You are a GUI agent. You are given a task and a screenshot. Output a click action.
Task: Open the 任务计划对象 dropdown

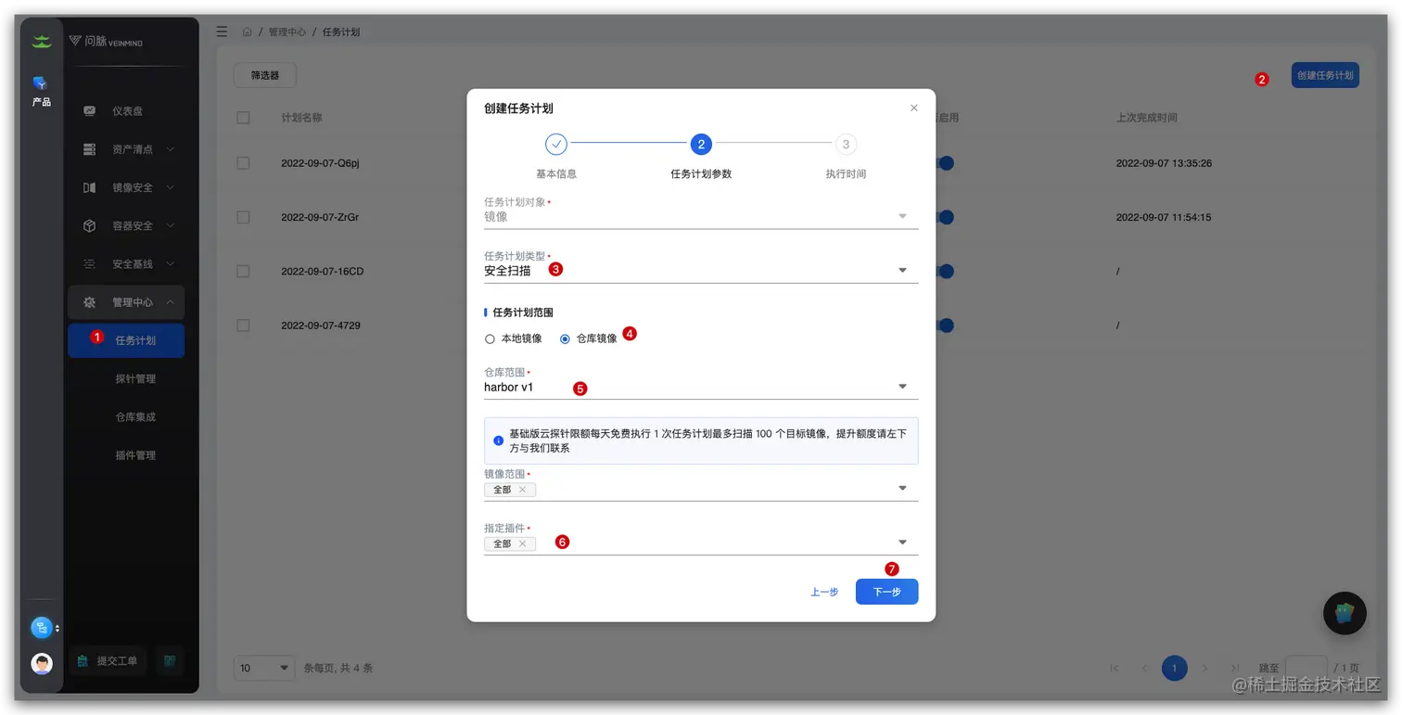click(x=701, y=216)
